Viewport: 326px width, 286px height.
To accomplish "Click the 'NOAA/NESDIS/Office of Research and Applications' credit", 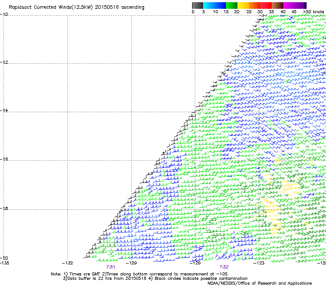I will [x=259, y=283].
